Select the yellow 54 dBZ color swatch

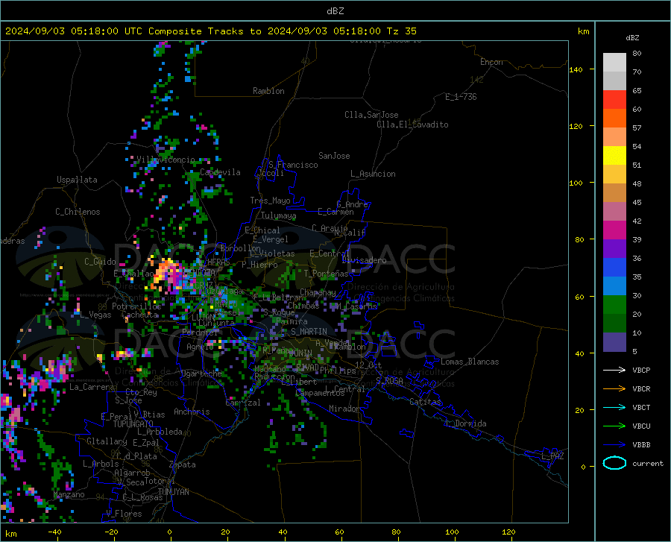pos(614,155)
